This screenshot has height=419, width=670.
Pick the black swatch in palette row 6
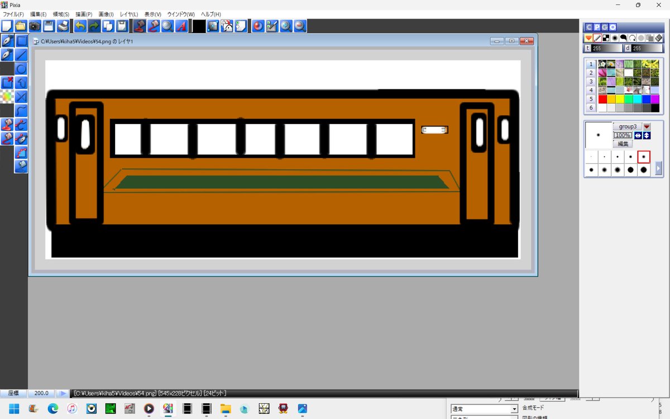tap(655, 108)
